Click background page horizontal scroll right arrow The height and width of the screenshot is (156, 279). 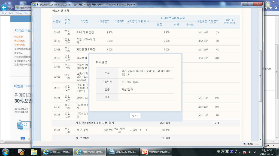[x=274, y=141]
